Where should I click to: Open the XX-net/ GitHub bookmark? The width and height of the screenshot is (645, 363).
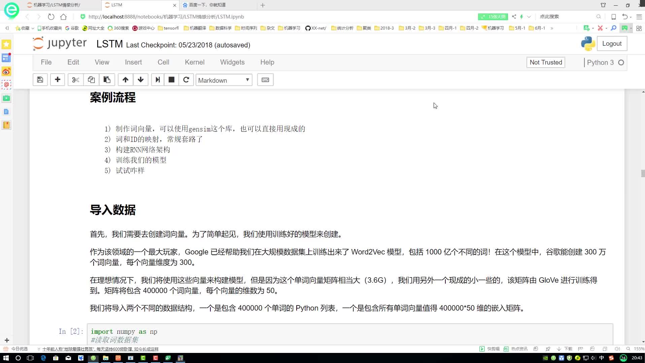coord(315,28)
